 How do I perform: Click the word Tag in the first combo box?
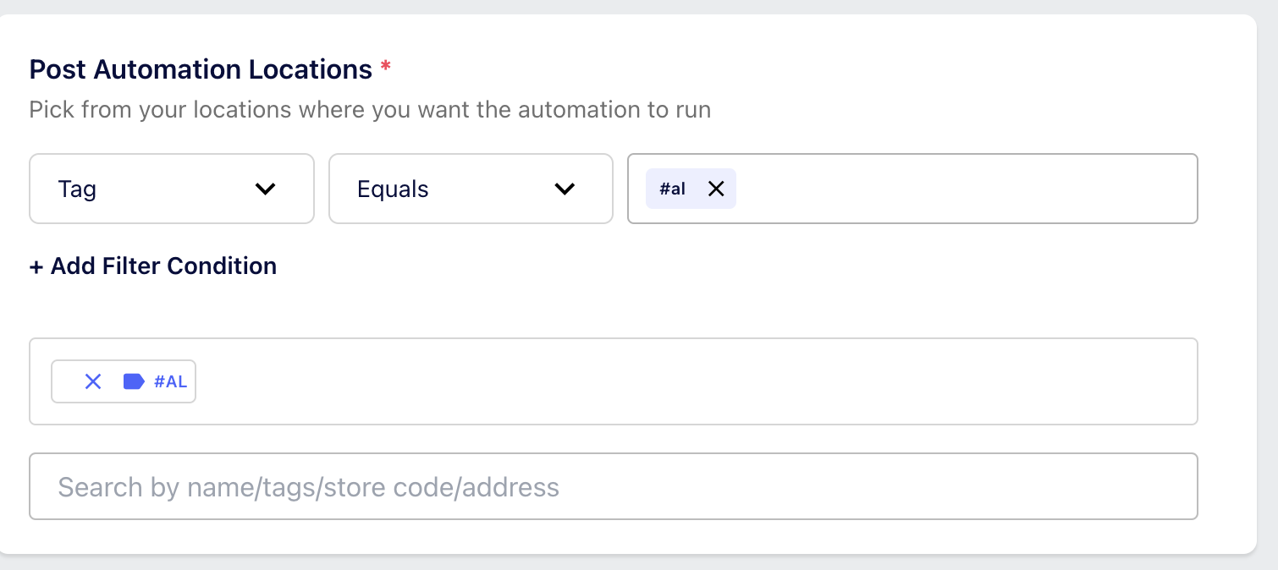77,189
